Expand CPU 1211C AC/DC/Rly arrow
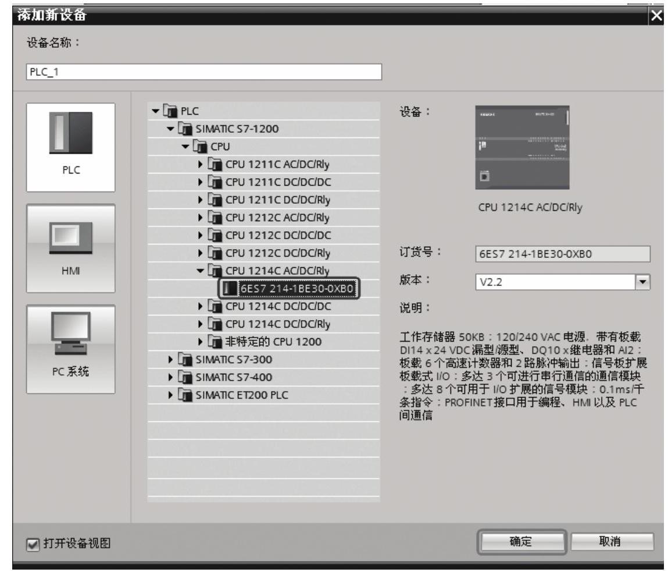Viewport: 668px width, 571px height. (200, 165)
